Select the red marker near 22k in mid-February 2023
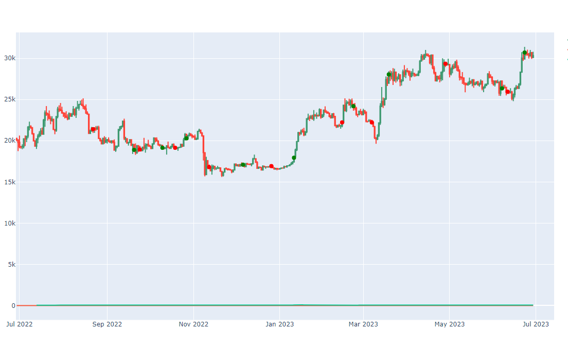The height and width of the screenshot is (346, 568). point(342,123)
